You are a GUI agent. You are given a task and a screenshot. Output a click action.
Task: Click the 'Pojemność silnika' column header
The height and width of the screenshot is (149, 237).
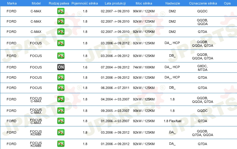[85, 3]
